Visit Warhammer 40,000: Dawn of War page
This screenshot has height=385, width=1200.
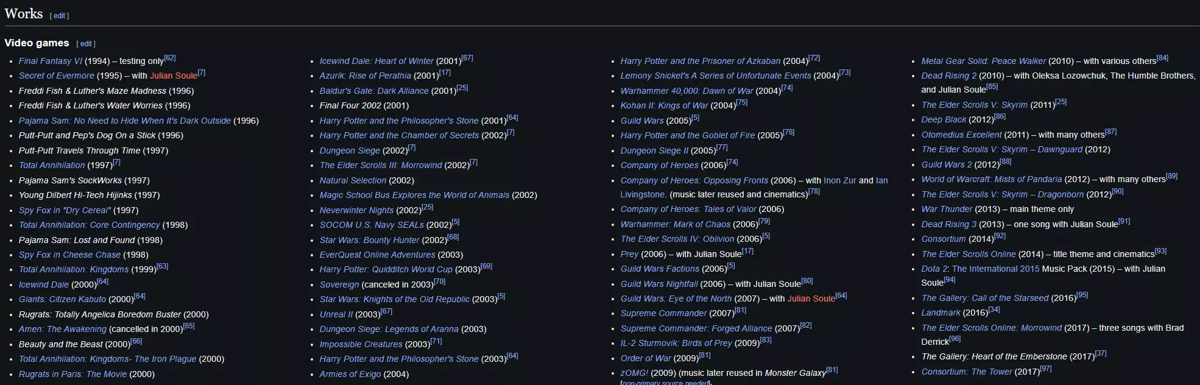point(687,91)
